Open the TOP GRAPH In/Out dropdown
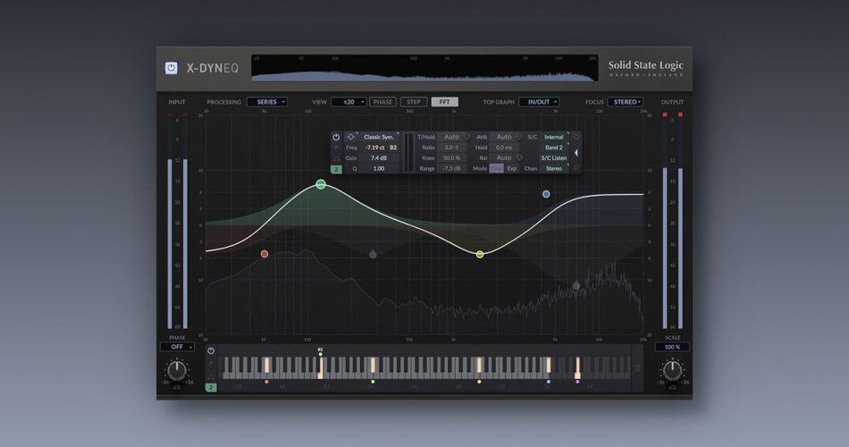The height and width of the screenshot is (447, 849). 539,102
